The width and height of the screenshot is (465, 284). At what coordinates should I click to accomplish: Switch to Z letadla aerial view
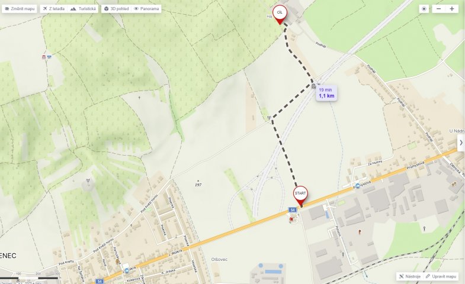click(x=54, y=9)
